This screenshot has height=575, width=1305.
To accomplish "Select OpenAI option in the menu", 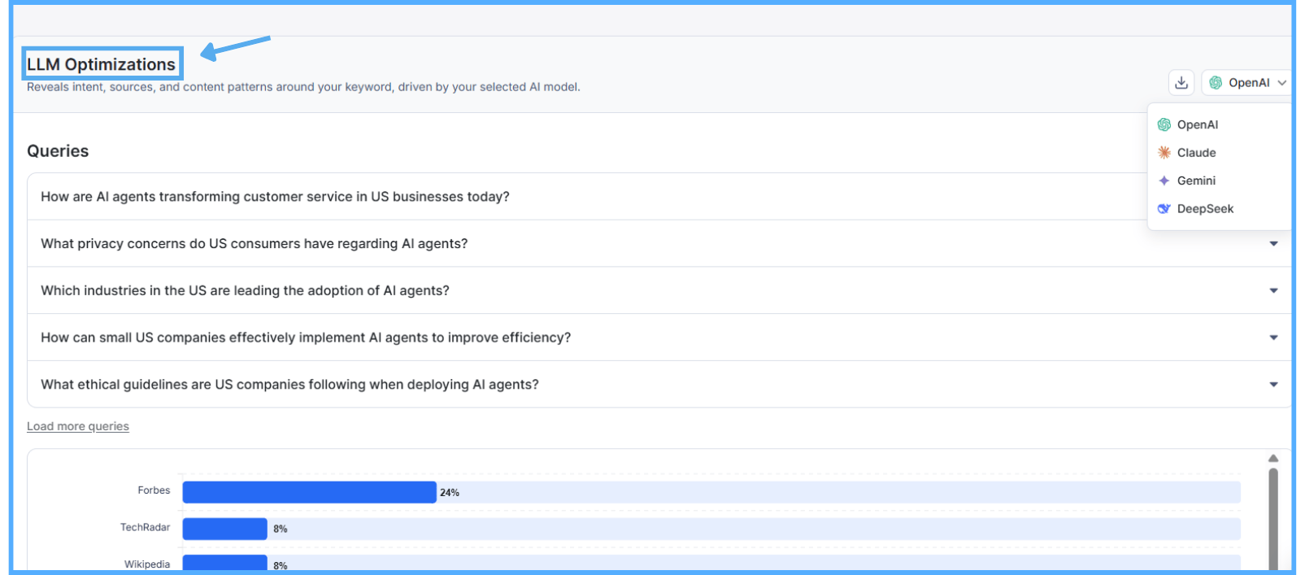I will click(1198, 124).
